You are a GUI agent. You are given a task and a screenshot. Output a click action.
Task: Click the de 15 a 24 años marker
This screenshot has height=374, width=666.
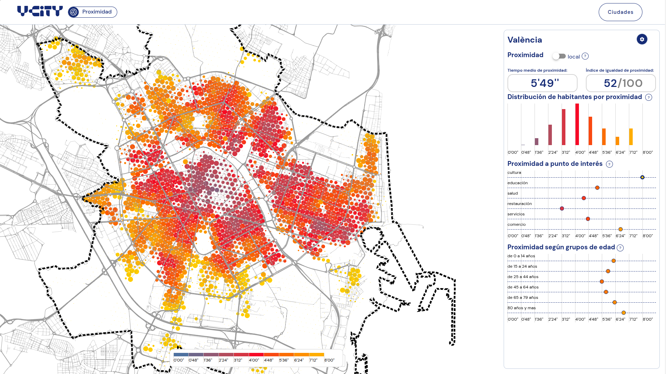608,271
